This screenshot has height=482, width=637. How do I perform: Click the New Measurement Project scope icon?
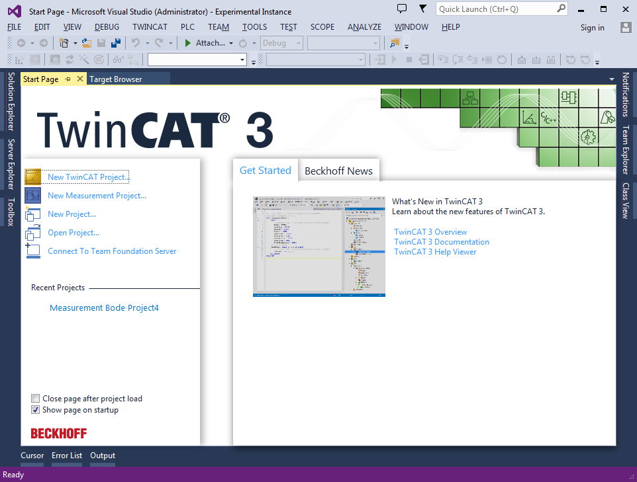(33, 195)
